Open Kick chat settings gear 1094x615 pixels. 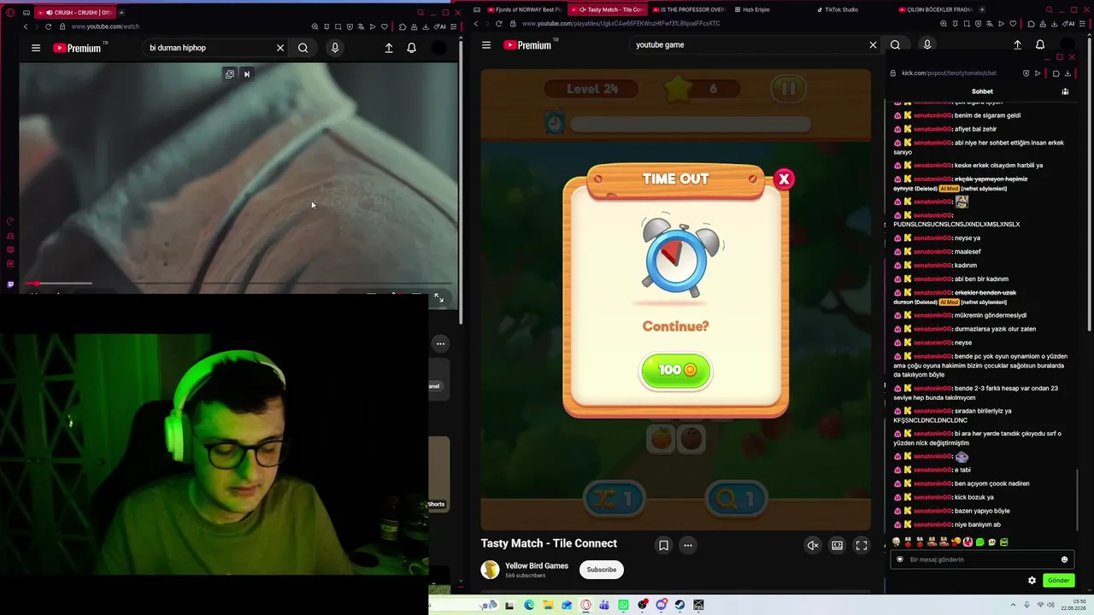[x=1032, y=580]
